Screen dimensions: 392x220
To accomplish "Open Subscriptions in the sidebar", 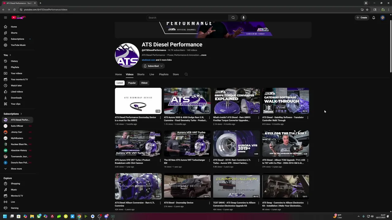I will (x=17, y=39).
